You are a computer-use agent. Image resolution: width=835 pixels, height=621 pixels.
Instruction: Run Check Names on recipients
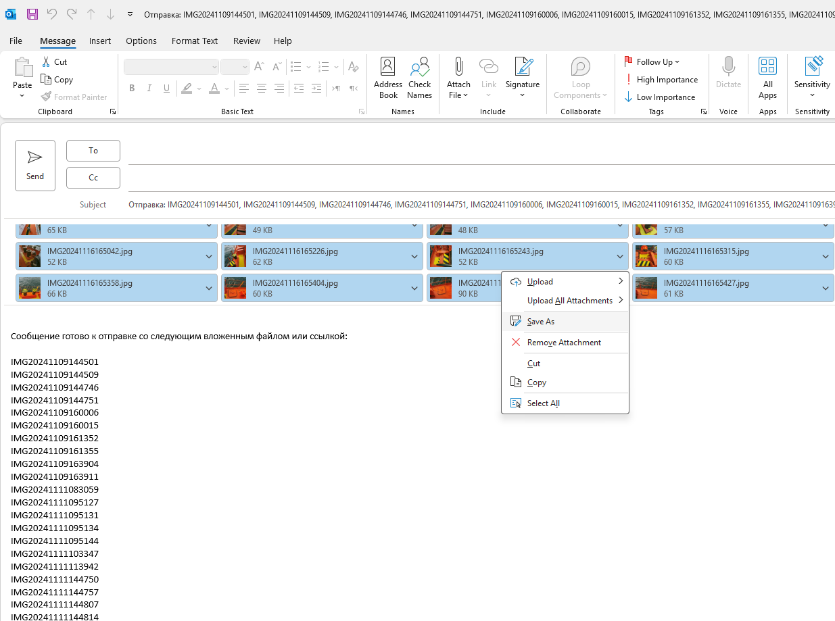point(419,78)
